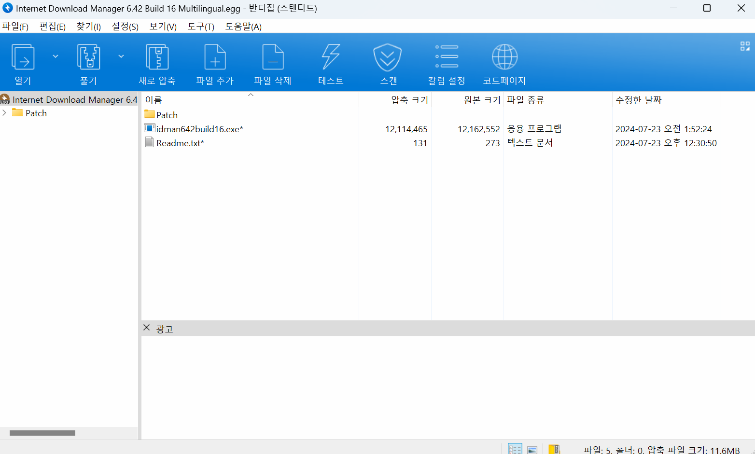Open the 편집(E) menu
Viewport: 755px width, 454px height.
click(52, 27)
